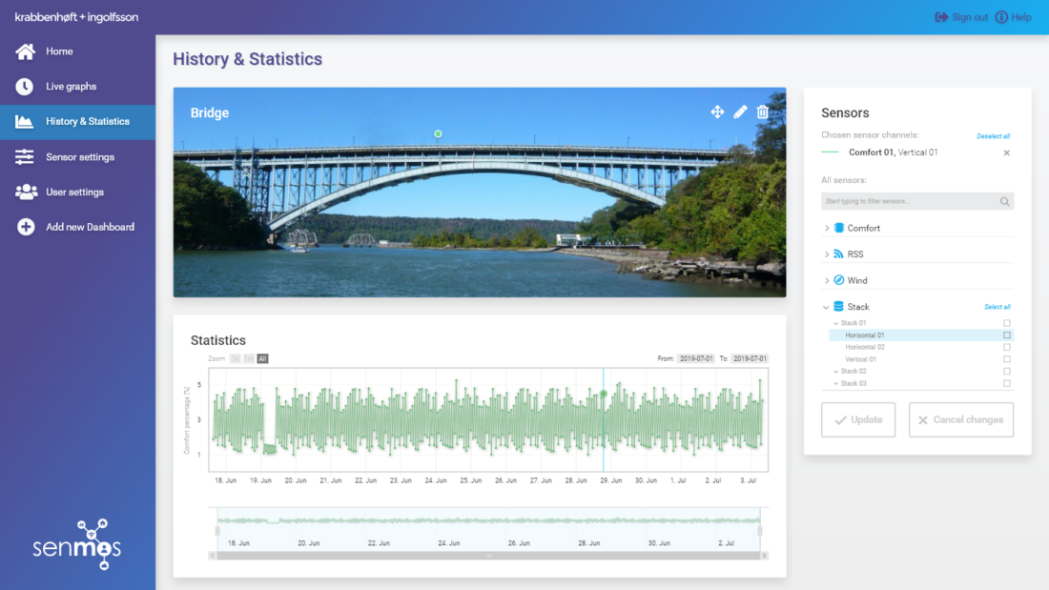Open Live graphs in the sidebar
Image resolution: width=1049 pixels, height=590 pixels.
click(x=72, y=87)
